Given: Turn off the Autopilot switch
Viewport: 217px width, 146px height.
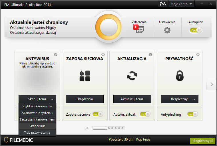Looking at the screenshot, I should click(x=196, y=30).
